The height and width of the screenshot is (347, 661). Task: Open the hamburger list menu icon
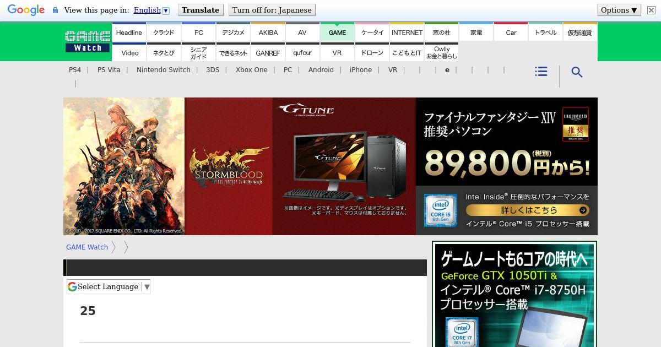tap(541, 72)
